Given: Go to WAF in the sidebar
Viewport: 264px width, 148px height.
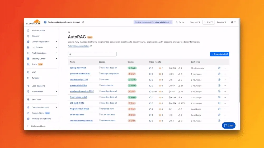Looking at the screenshot, I should 34,72.
